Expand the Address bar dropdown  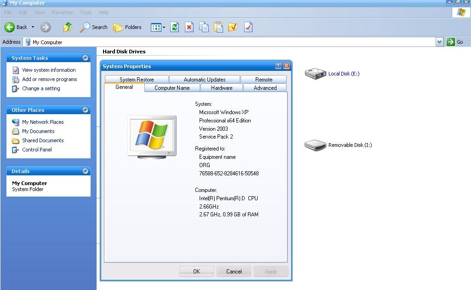(x=439, y=42)
